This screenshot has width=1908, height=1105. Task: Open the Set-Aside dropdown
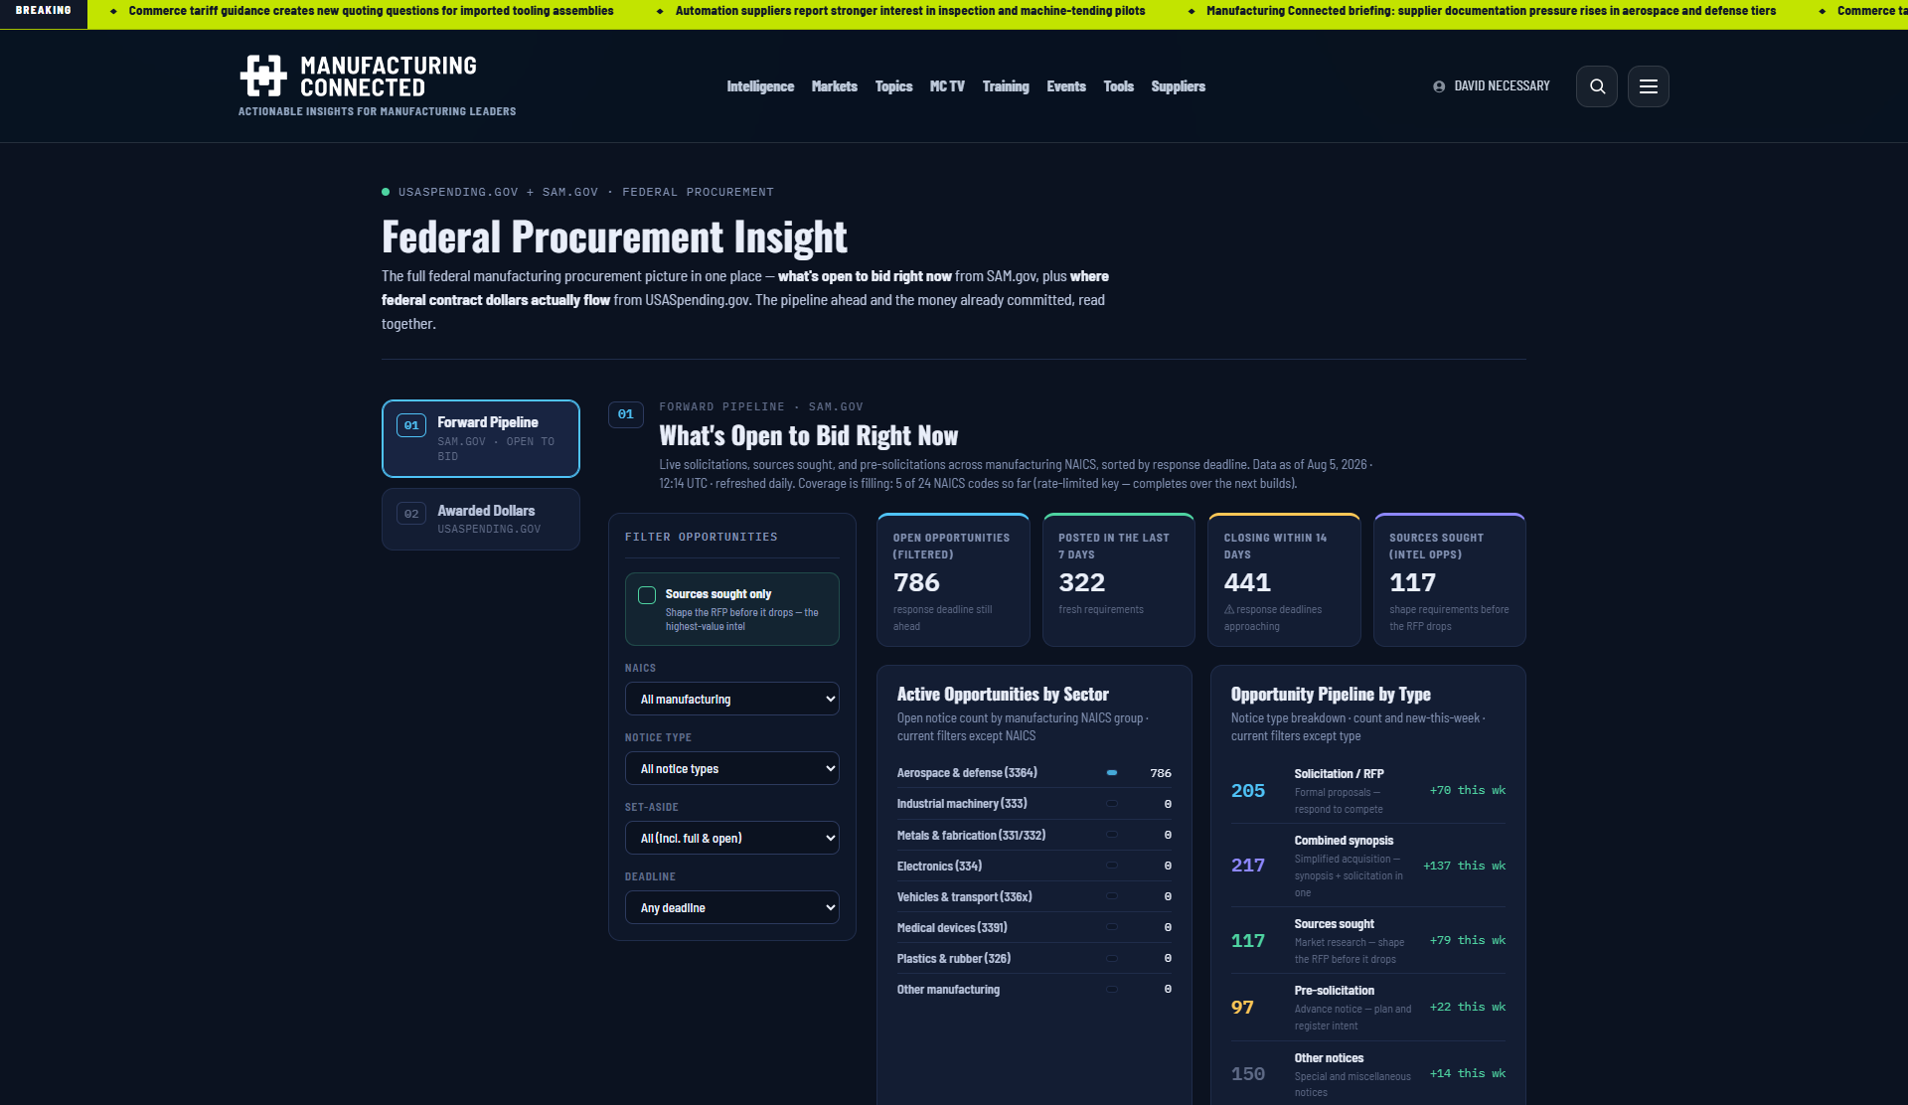coord(732,838)
